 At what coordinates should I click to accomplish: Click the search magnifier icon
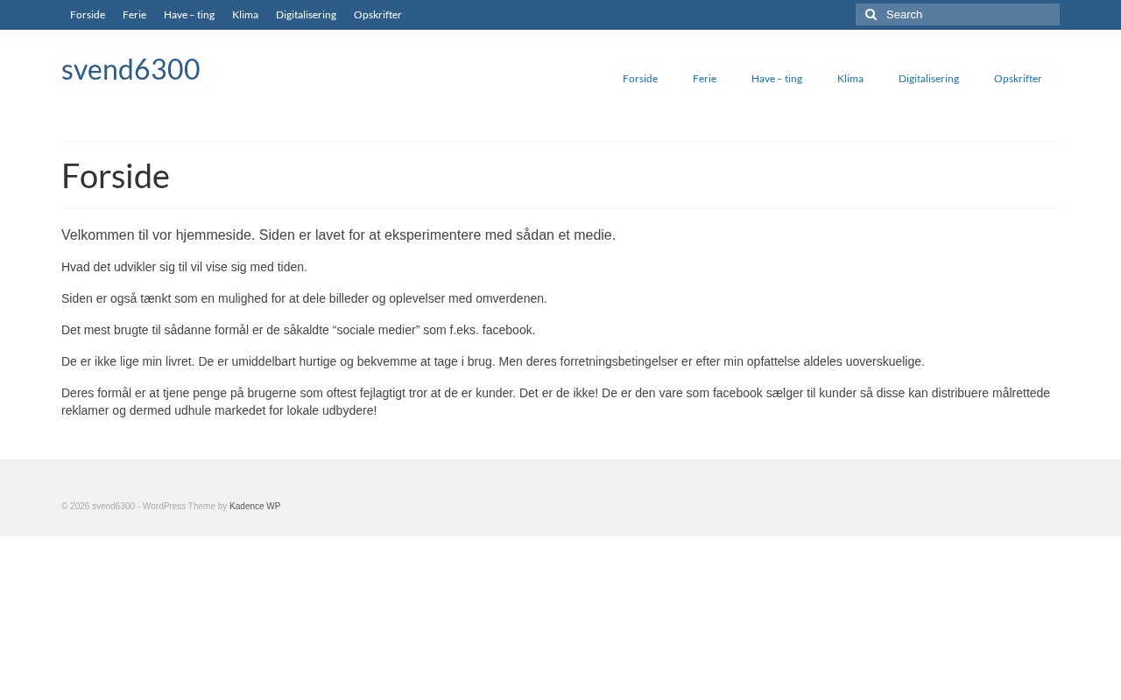(871, 15)
